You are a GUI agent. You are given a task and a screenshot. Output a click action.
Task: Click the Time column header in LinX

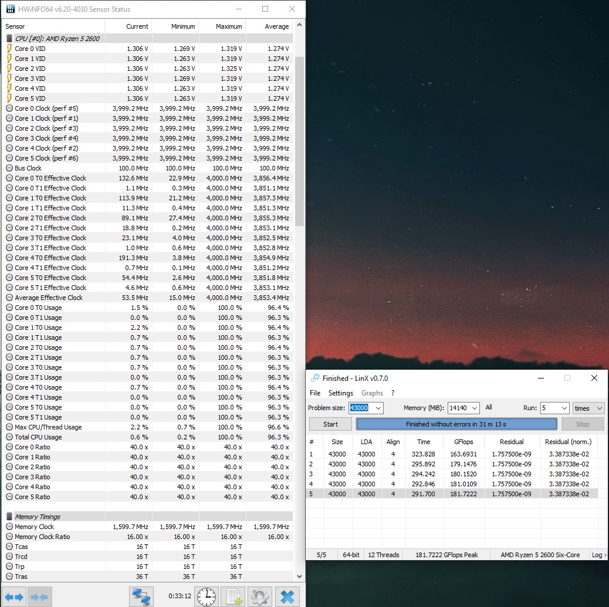tap(424, 442)
